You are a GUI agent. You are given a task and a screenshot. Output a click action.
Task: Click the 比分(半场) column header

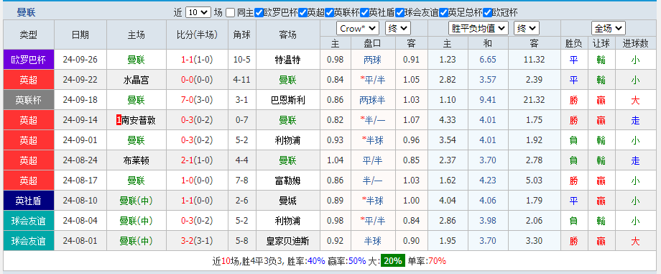197,35
